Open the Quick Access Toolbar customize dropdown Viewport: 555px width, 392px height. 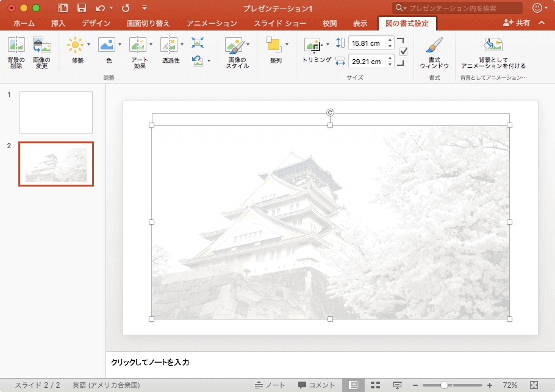click(x=145, y=8)
